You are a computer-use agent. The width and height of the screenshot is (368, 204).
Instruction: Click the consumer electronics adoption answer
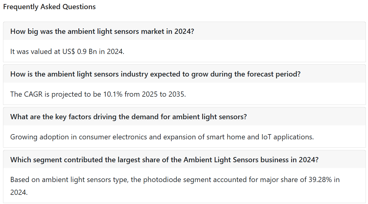(162, 137)
